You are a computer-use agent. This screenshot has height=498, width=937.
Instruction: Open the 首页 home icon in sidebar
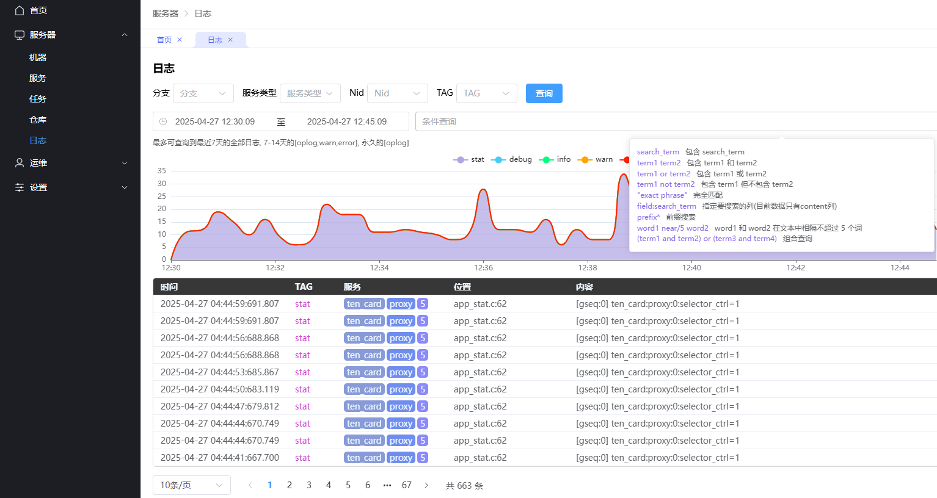click(20, 10)
